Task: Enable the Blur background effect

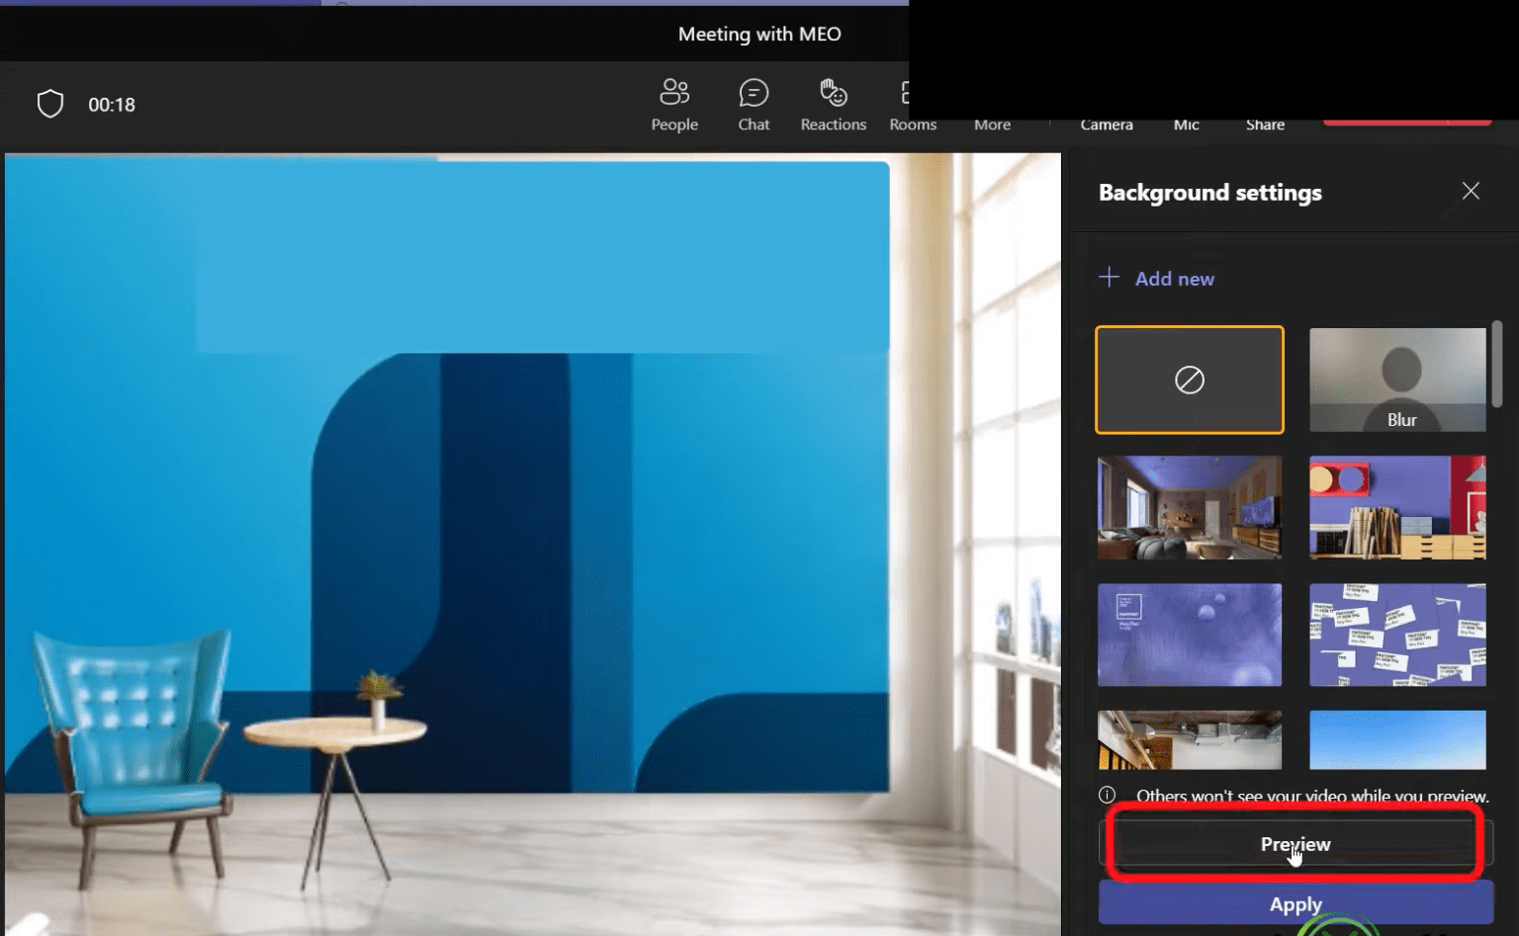Action: point(1397,379)
